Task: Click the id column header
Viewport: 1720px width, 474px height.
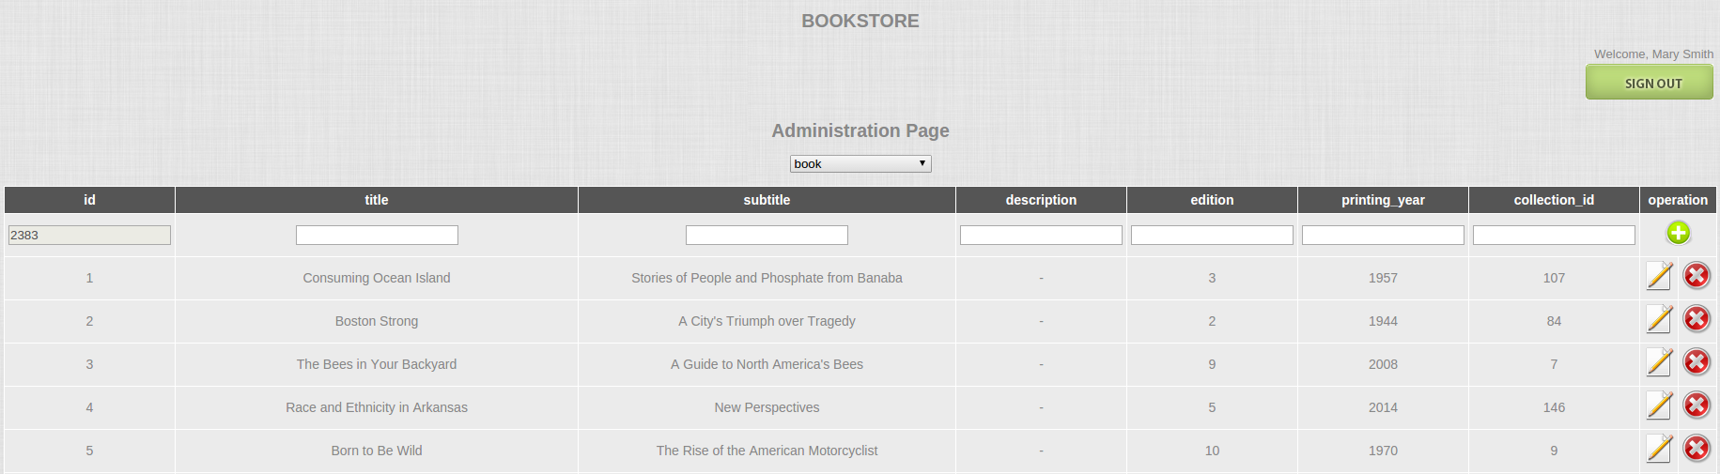Action: point(89,200)
